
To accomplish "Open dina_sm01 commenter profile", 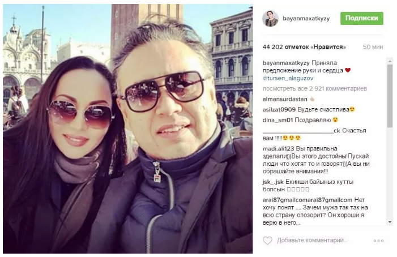I will click(x=278, y=120).
